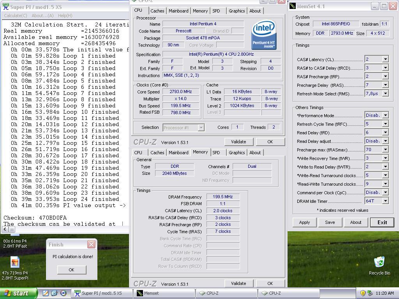
Task: Launch Windows Media Player quick launch icon
Action: 63,293
